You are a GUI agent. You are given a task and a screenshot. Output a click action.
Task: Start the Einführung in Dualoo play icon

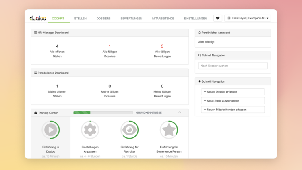click(51, 130)
